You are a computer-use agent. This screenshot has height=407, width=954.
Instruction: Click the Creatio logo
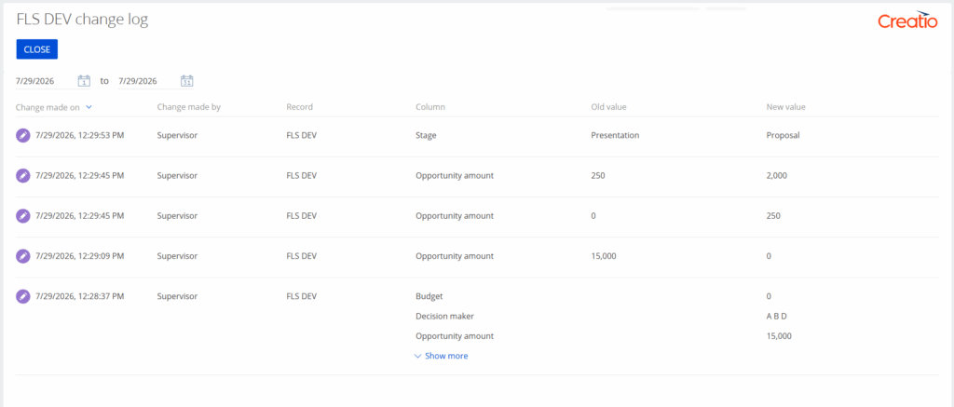(x=907, y=20)
